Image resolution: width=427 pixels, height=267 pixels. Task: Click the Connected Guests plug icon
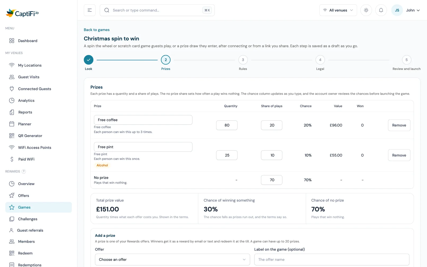point(12,89)
